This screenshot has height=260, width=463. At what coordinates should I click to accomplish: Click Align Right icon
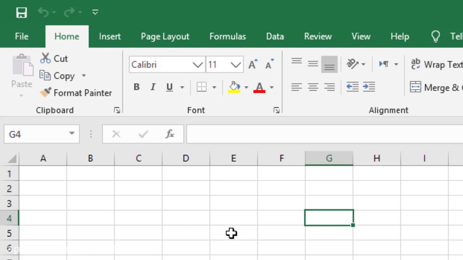[329, 87]
